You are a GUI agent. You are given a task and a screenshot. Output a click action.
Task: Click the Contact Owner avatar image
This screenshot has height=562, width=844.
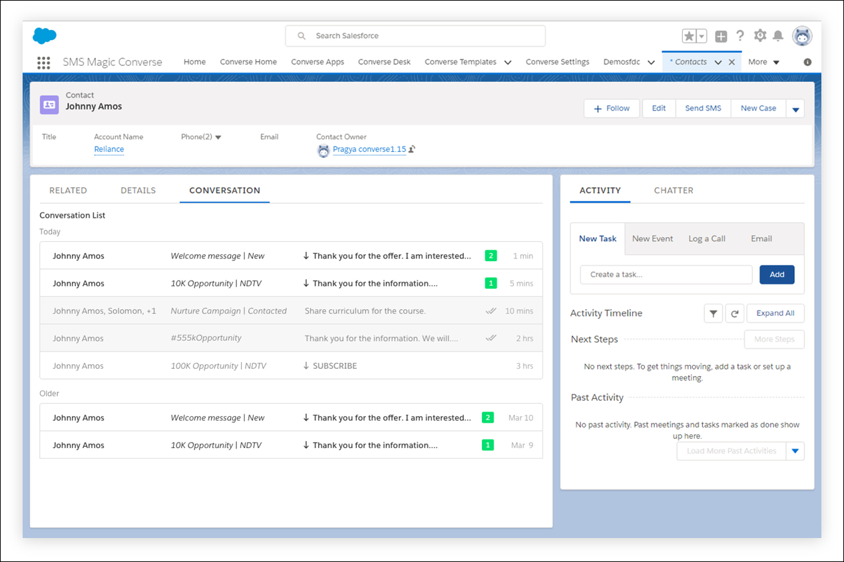tap(323, 150)
